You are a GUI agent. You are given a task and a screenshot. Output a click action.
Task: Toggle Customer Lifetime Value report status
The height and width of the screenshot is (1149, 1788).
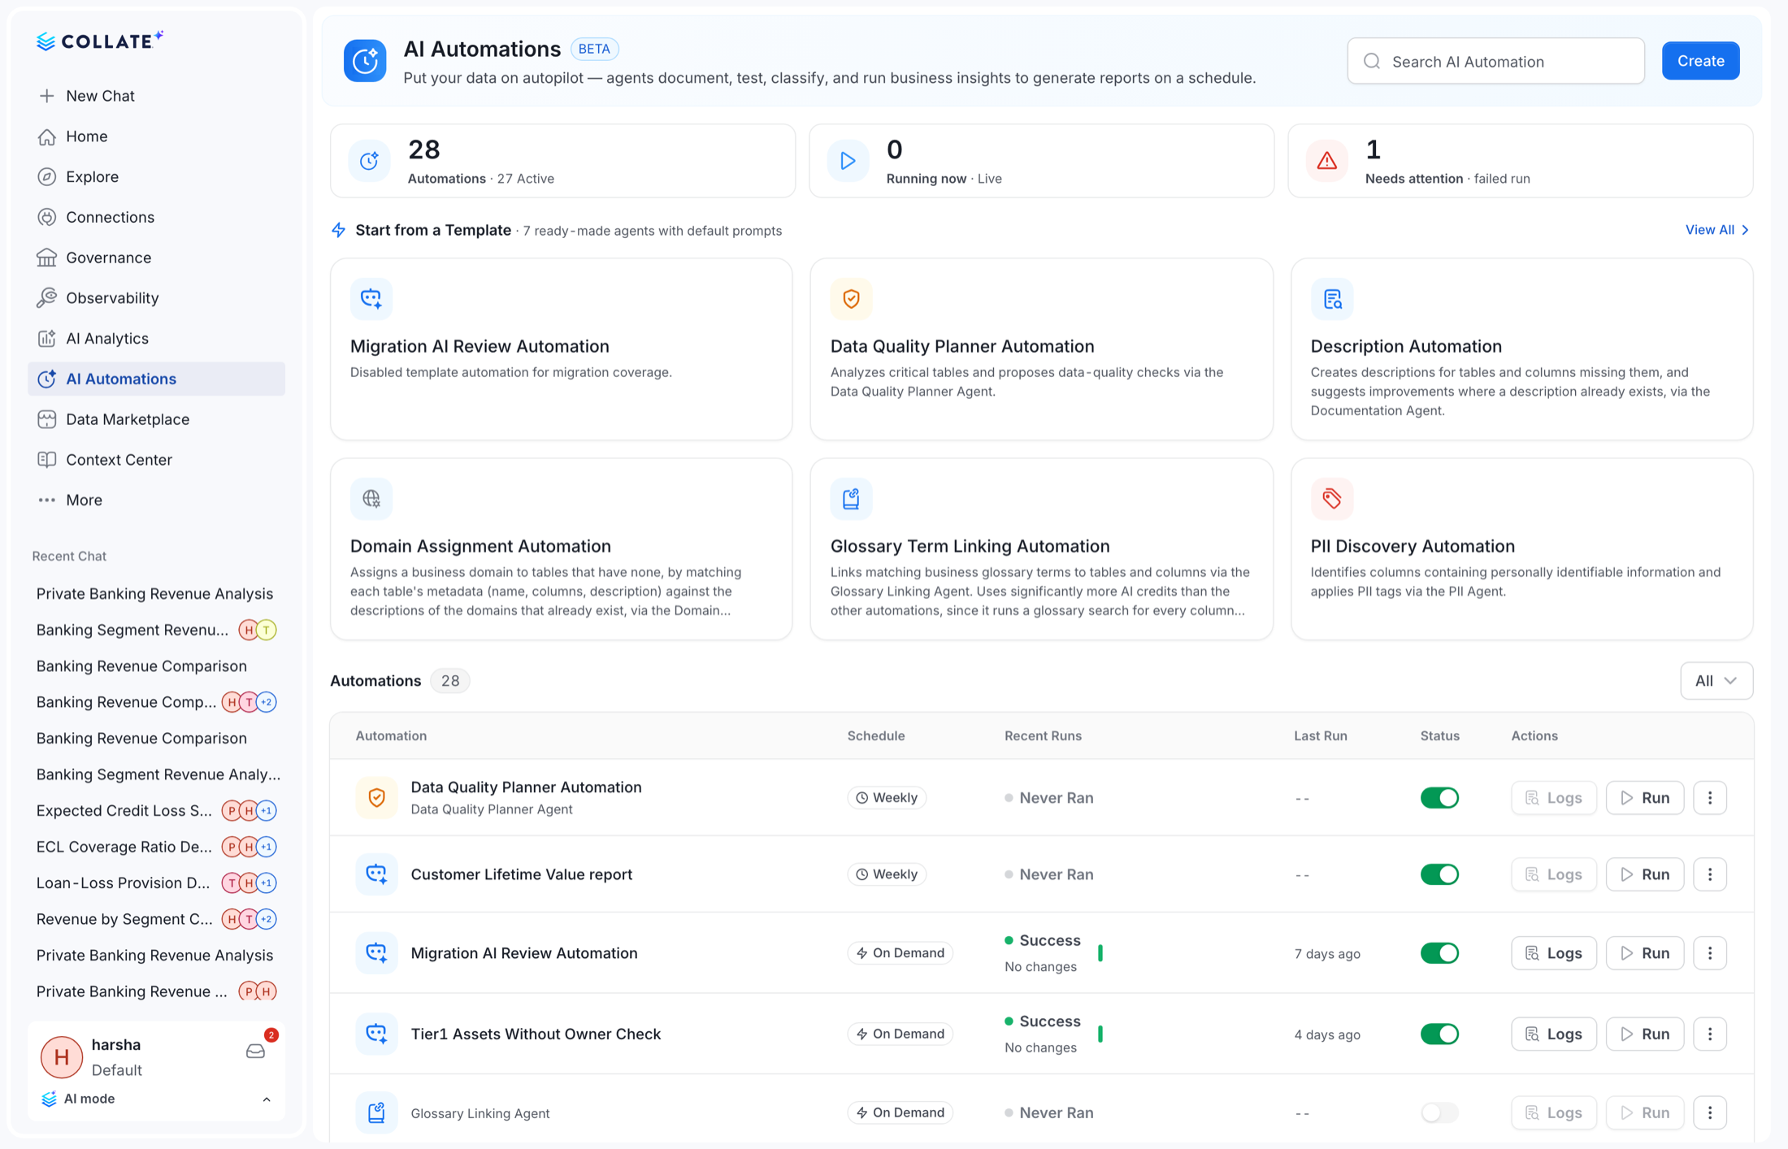click(1439, 874)
